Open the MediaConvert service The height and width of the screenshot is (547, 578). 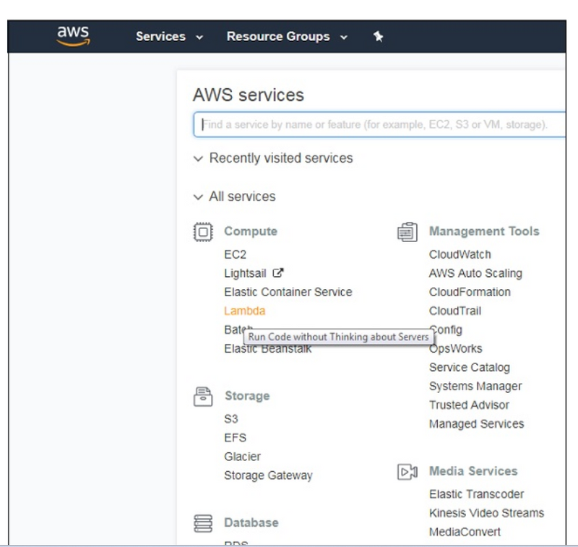pos(465,532)
